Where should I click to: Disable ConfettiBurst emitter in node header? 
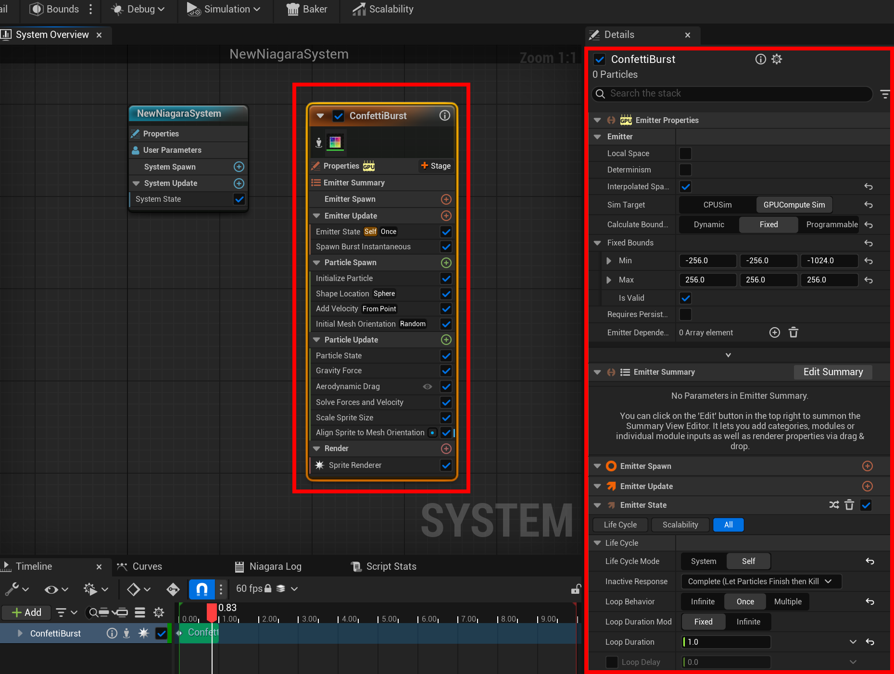coord(339,116)
